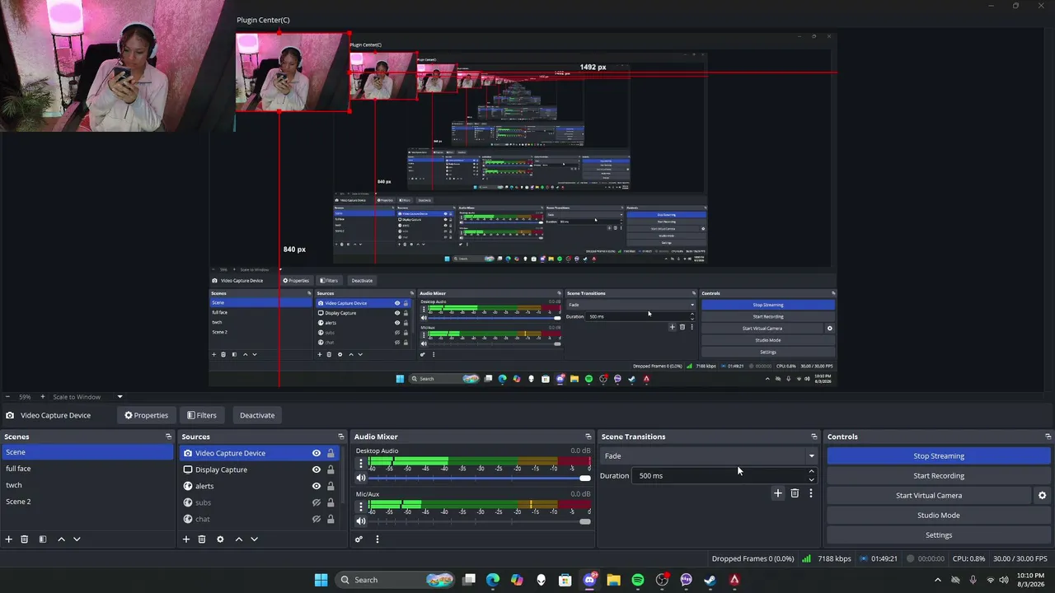Open advanced audio properties gears icon

point(359,539)
